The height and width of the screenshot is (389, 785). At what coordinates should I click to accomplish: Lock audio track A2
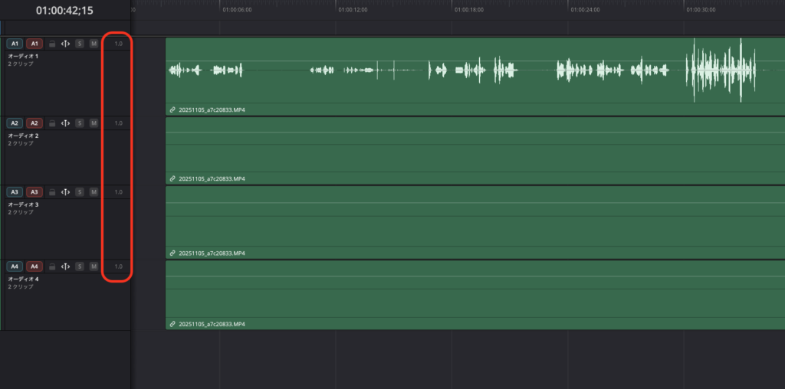tap(52, 123)
